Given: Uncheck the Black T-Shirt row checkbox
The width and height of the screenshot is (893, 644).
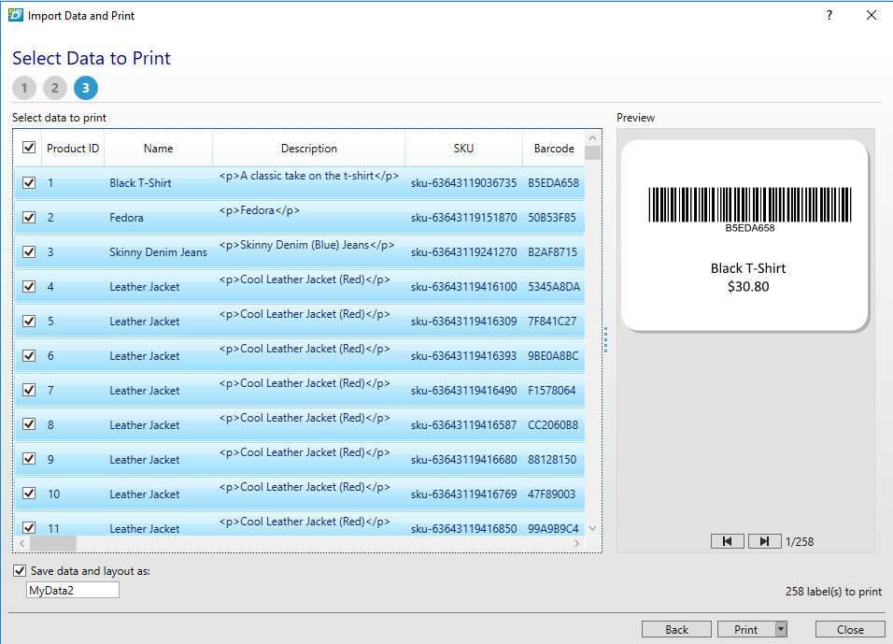Looking at the screenshot, I should (29, 182).
